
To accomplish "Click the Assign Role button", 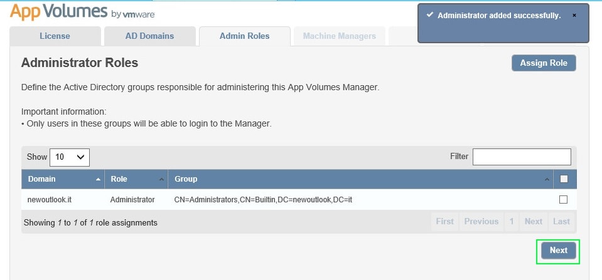I will click(544, 63).
